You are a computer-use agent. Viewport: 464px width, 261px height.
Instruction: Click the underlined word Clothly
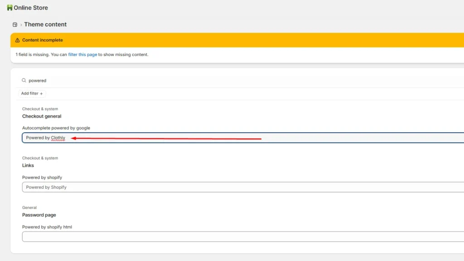click(58, 138)
